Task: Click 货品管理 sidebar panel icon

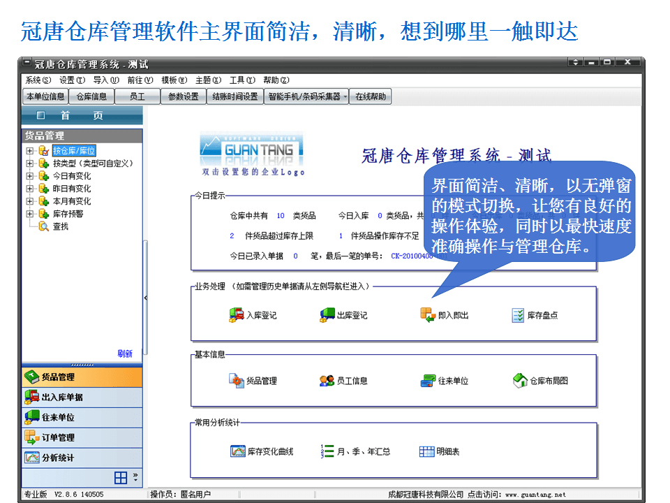Action: (32, 377)
